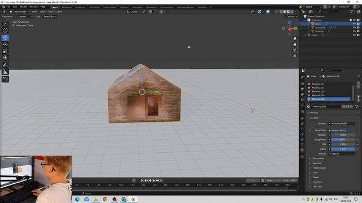
Task: Toggle camera view with the viewport camera icon
Action: pos(295,50)
